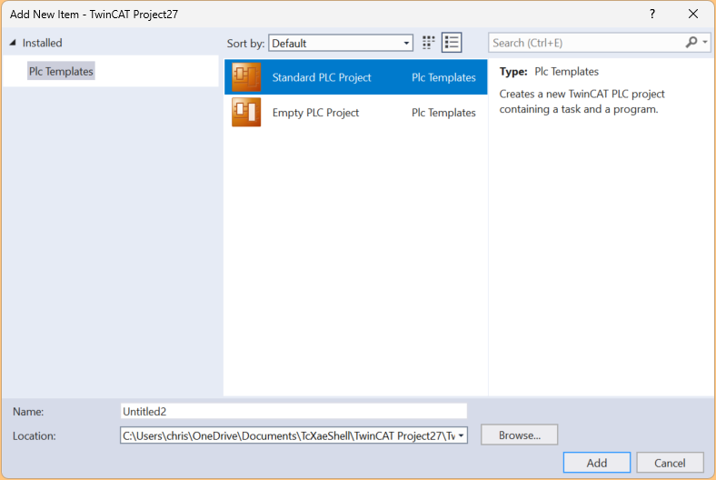The height and width of the screenshot is (480, 716).
Task: Click the Cancel button
Action: tap(670, 463)
